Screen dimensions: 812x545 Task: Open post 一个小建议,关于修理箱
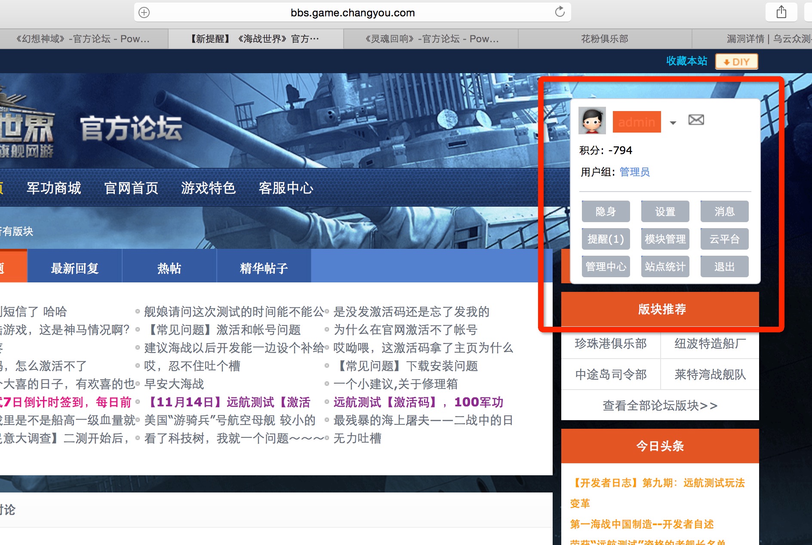396,384
